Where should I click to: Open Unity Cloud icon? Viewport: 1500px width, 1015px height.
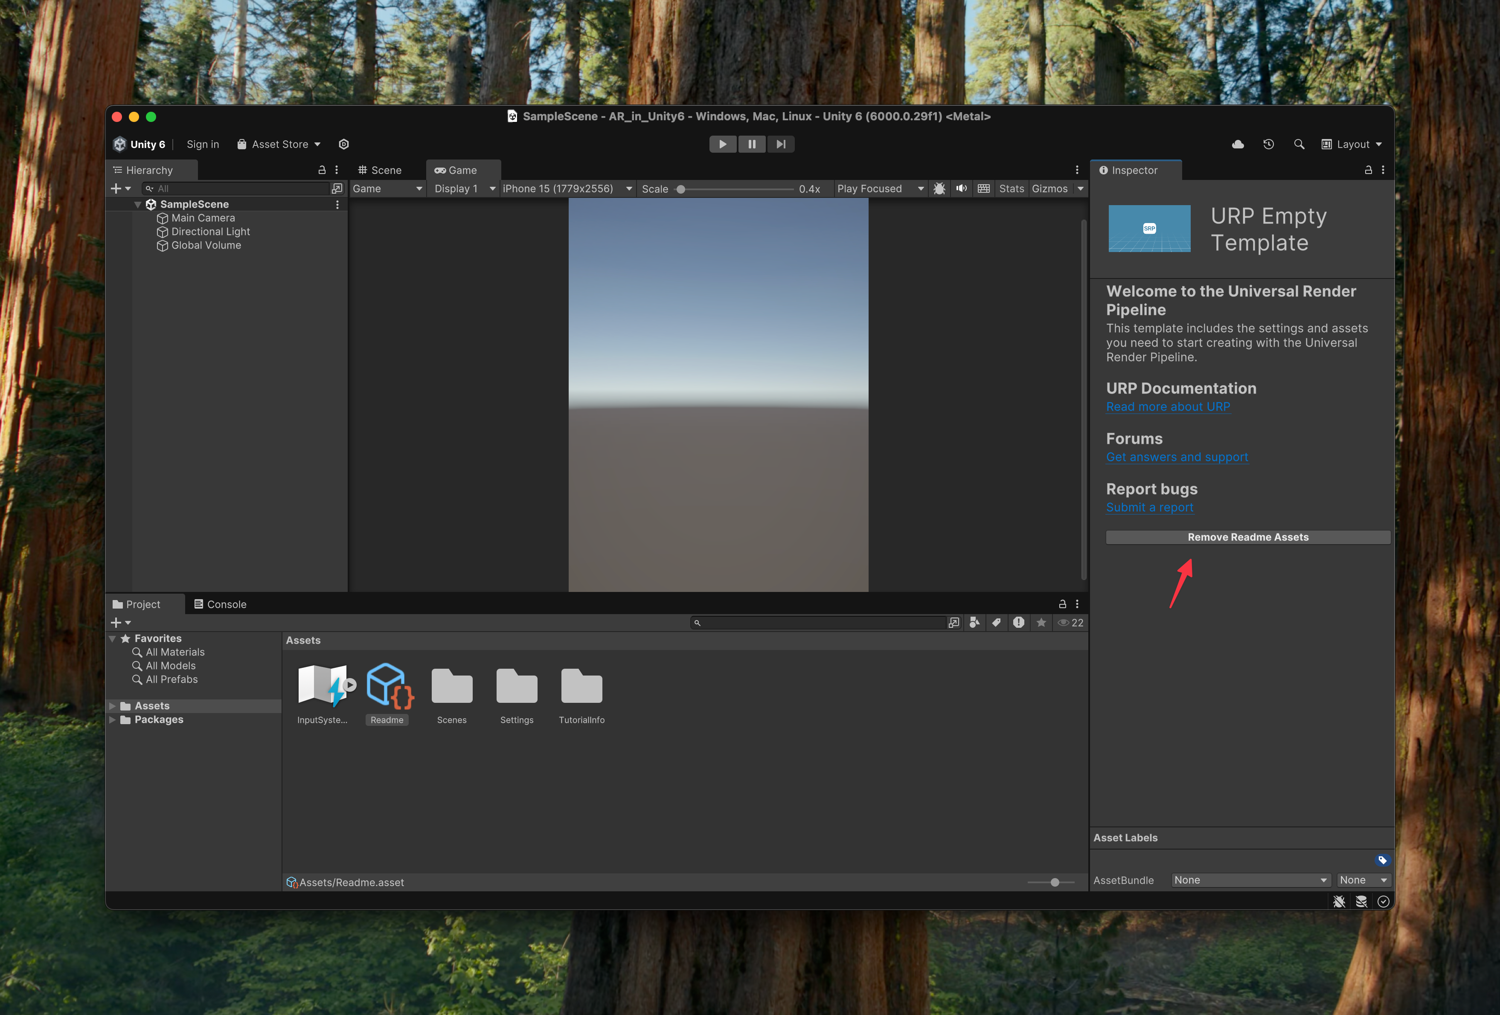(1237, 144)
